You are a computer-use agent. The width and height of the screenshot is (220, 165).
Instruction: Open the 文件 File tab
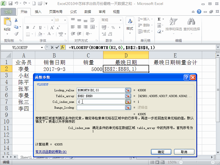tap(8, 12)
